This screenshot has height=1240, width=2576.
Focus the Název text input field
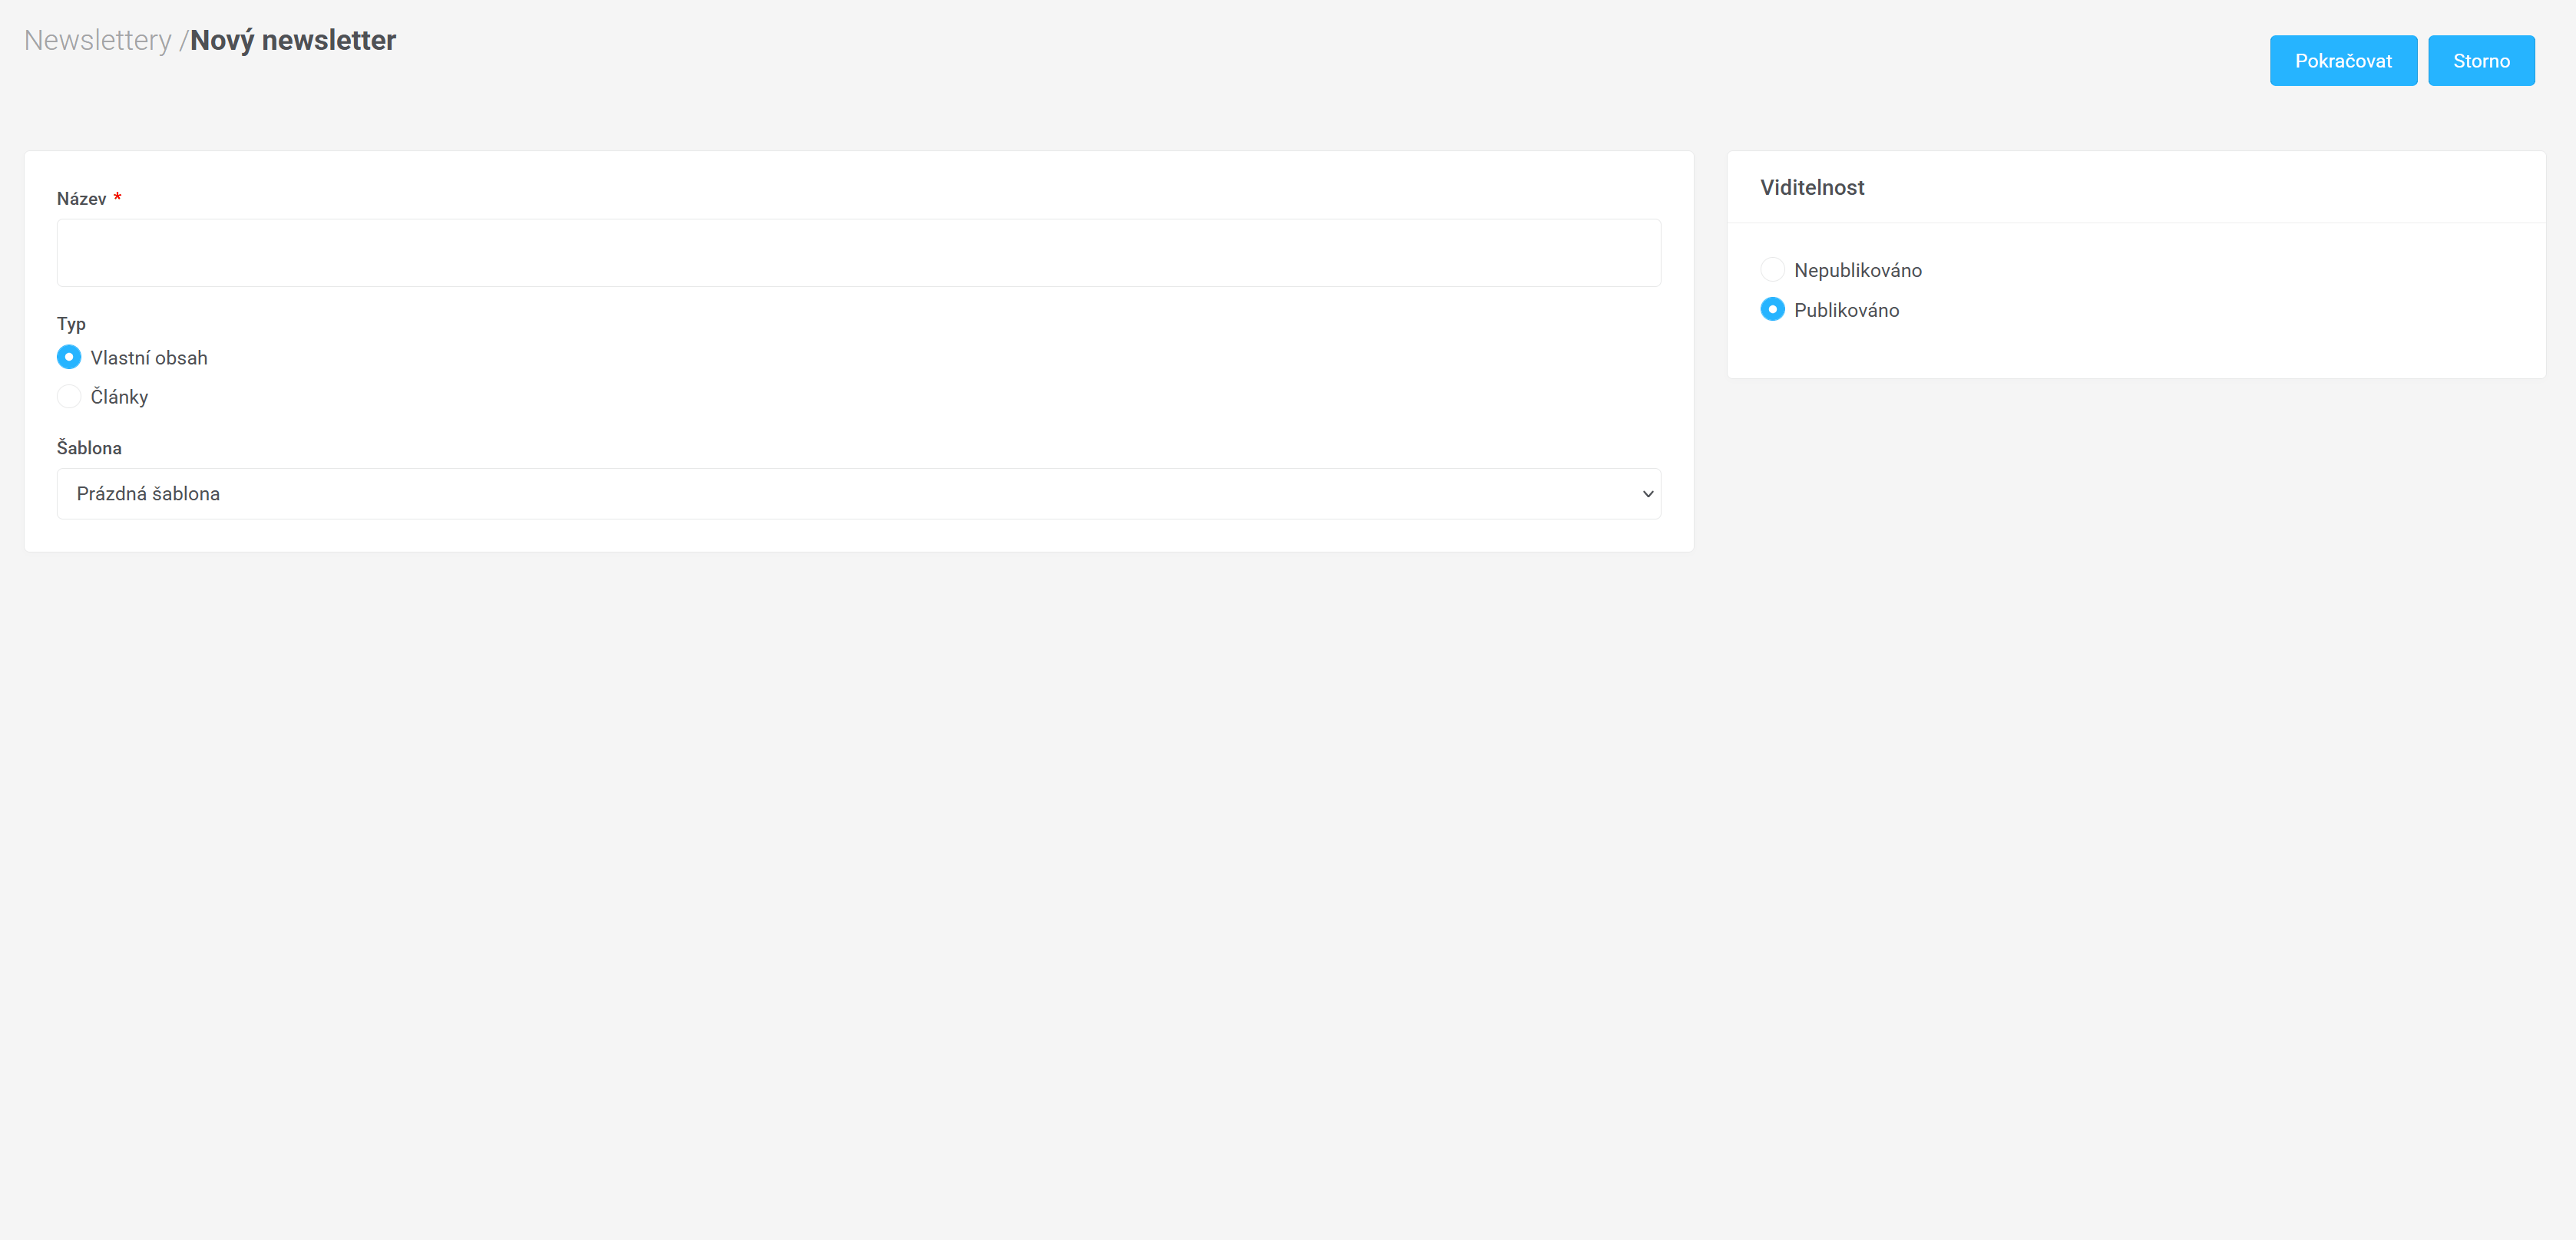coord(858,252)
